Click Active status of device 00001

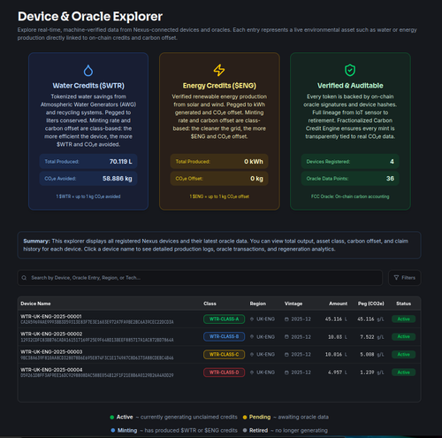point(403,319)
